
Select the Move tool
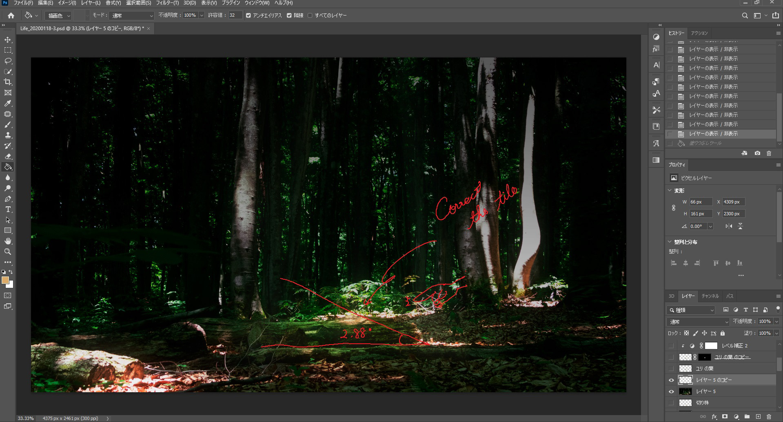(x=8, y=40)
